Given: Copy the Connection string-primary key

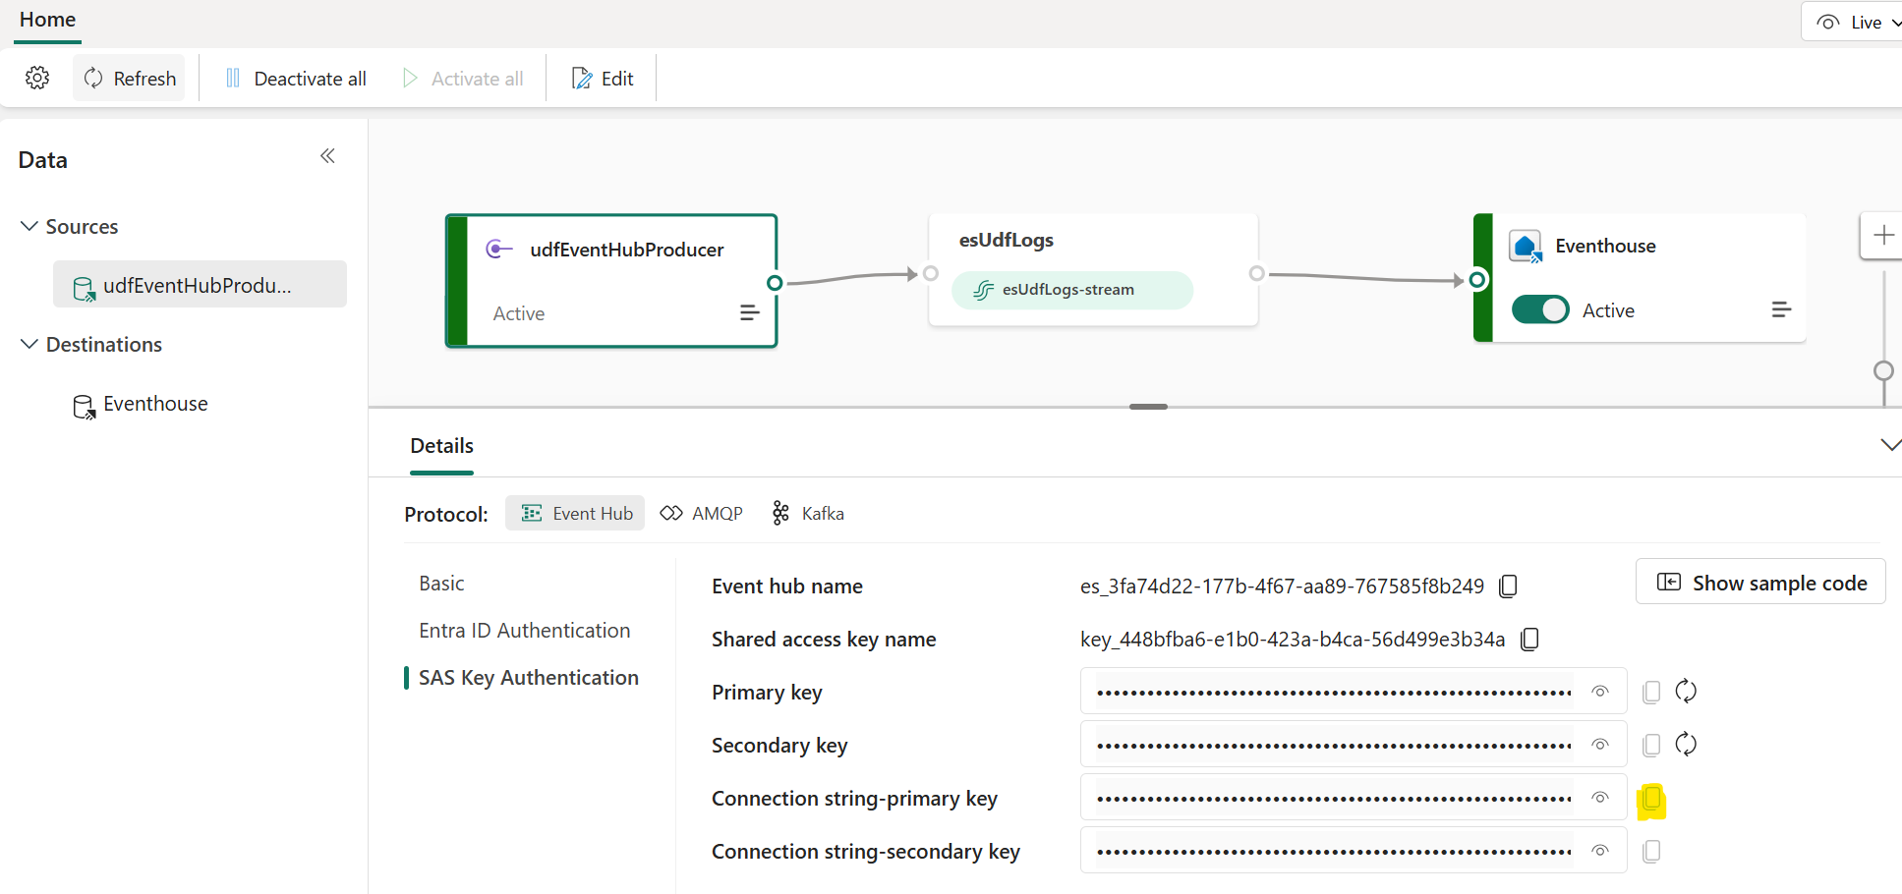Looking at the screenshot, I should pos(1651,799).
